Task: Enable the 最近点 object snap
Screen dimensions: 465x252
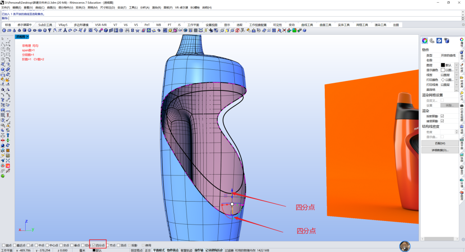Action: [14, 245]
